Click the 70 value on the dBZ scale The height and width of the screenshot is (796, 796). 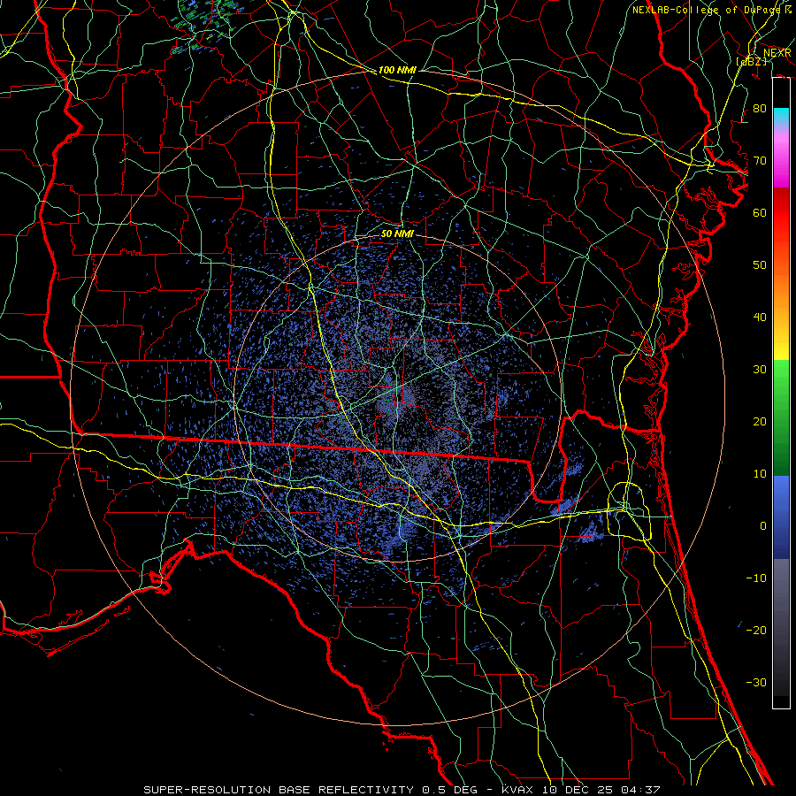coord(760,160)
